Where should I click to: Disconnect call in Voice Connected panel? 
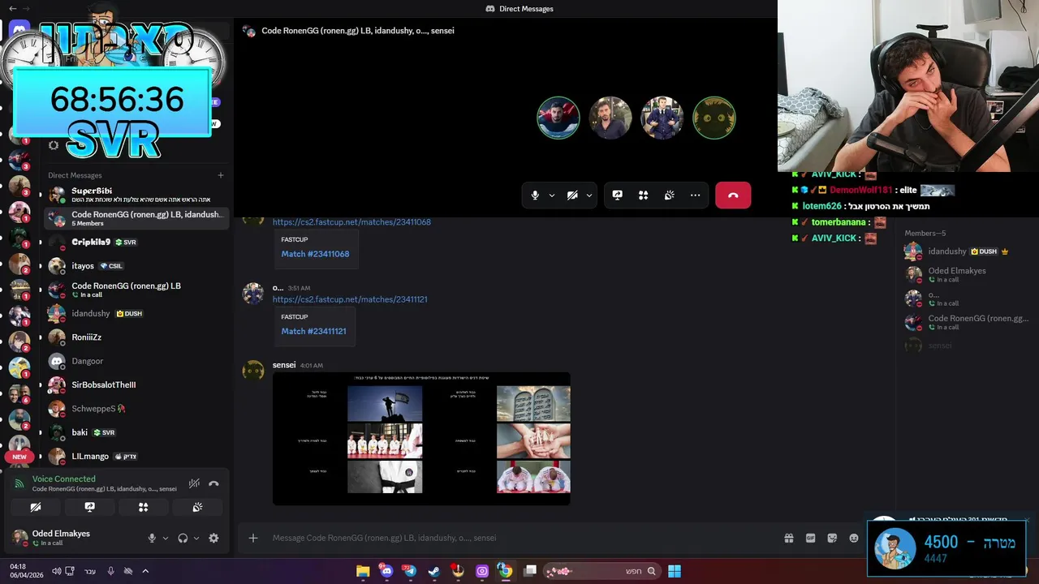(213, 483)
